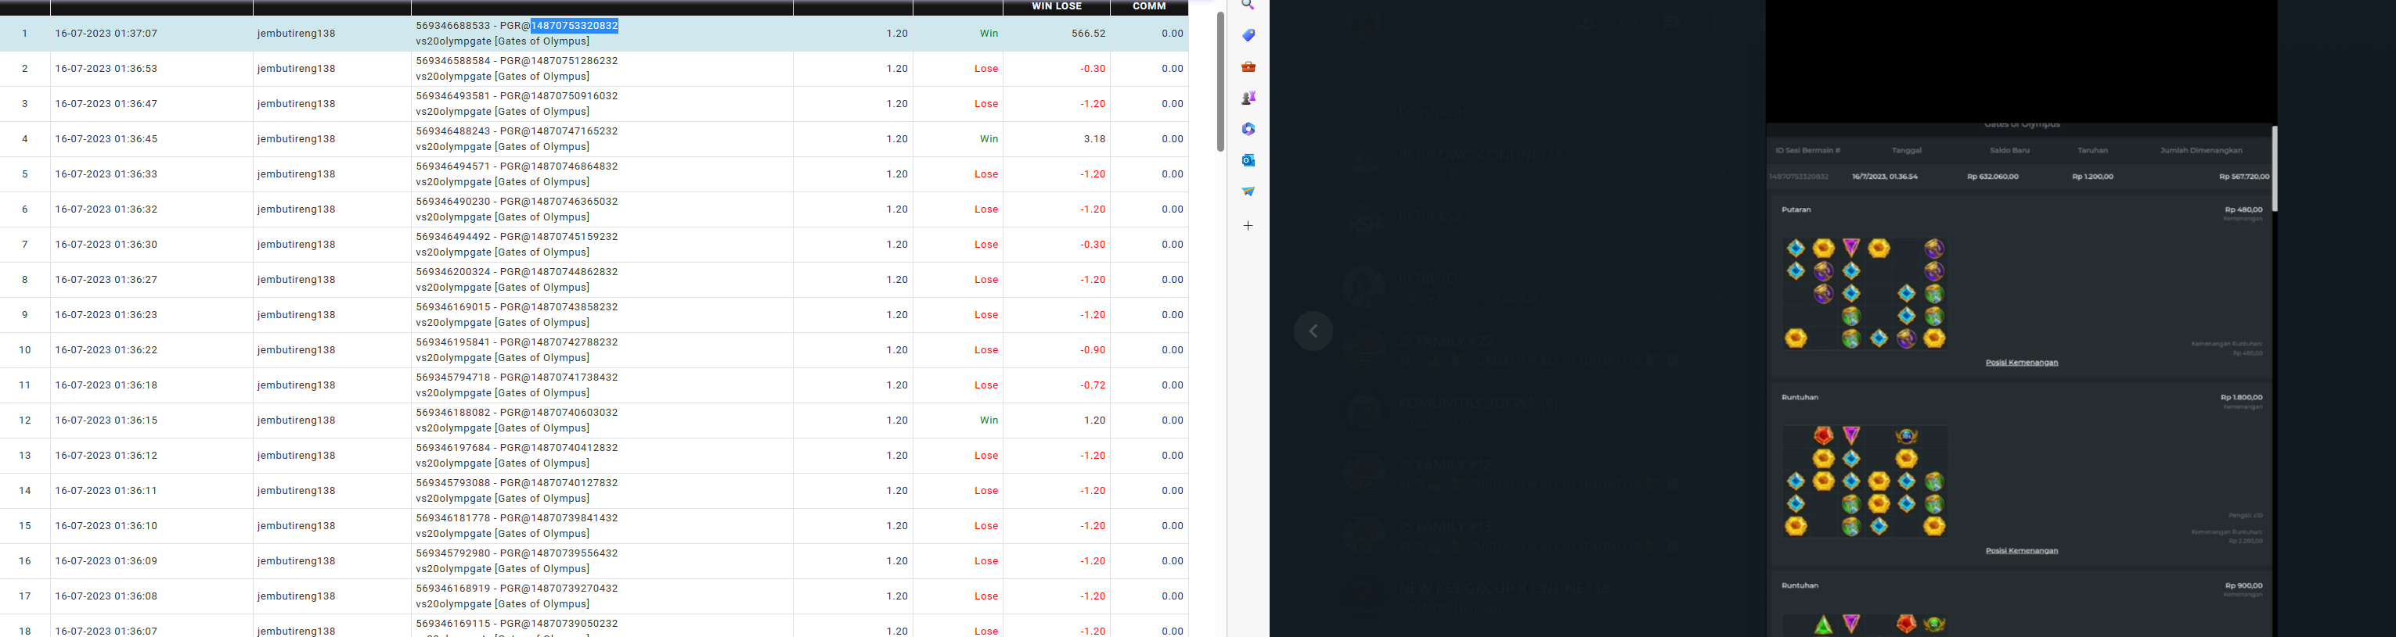The width and height of the screenshot is (2396, 637).
Task: Click timestamp 16-07-2023 01:37:07
Action: [106, 34]
